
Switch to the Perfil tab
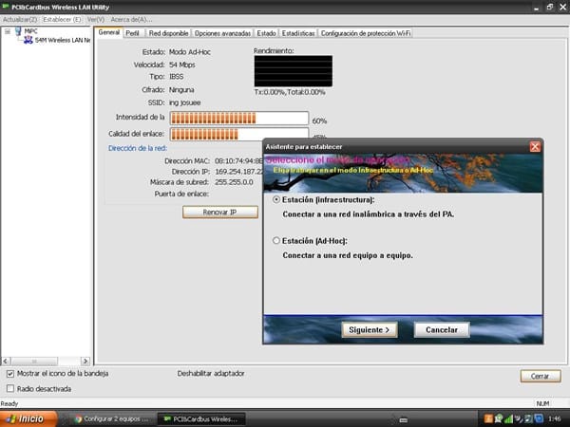[133, 32]
